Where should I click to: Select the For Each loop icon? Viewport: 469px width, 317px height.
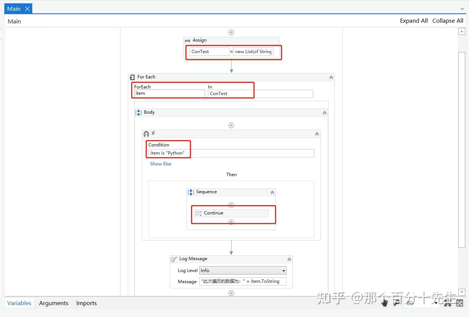132,77
